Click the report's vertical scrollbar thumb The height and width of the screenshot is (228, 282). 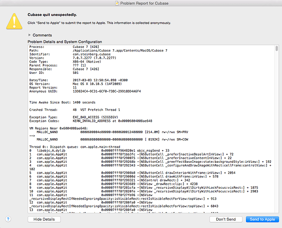coord(277,48)
